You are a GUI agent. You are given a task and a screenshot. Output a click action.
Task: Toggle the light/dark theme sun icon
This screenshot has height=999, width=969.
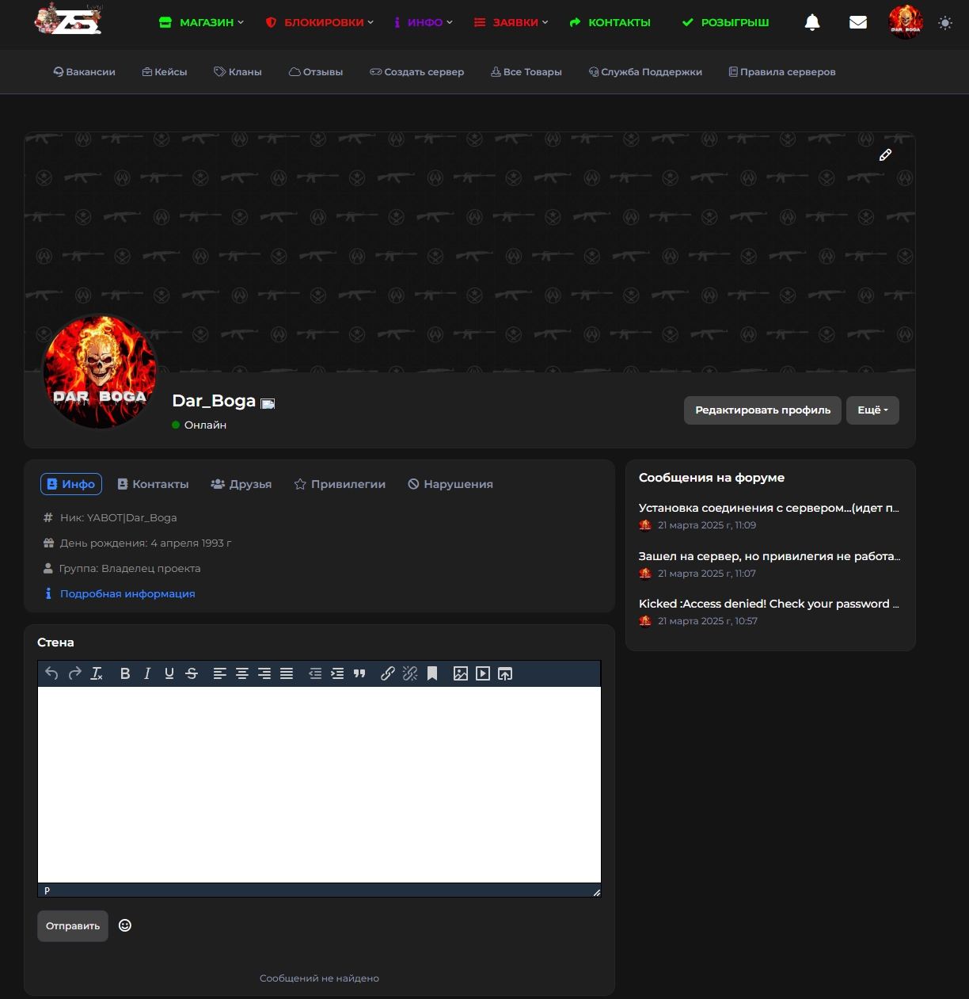pos(945,23)
